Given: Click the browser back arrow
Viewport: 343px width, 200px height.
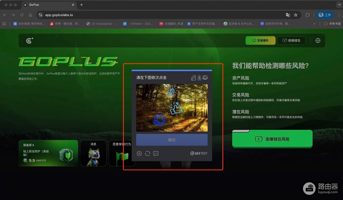Looking at the screenshot, I should (5, 15).
